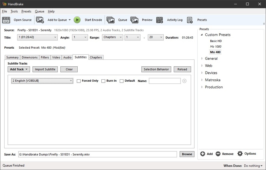Collapse the Custom Presets group

[202, 35]
